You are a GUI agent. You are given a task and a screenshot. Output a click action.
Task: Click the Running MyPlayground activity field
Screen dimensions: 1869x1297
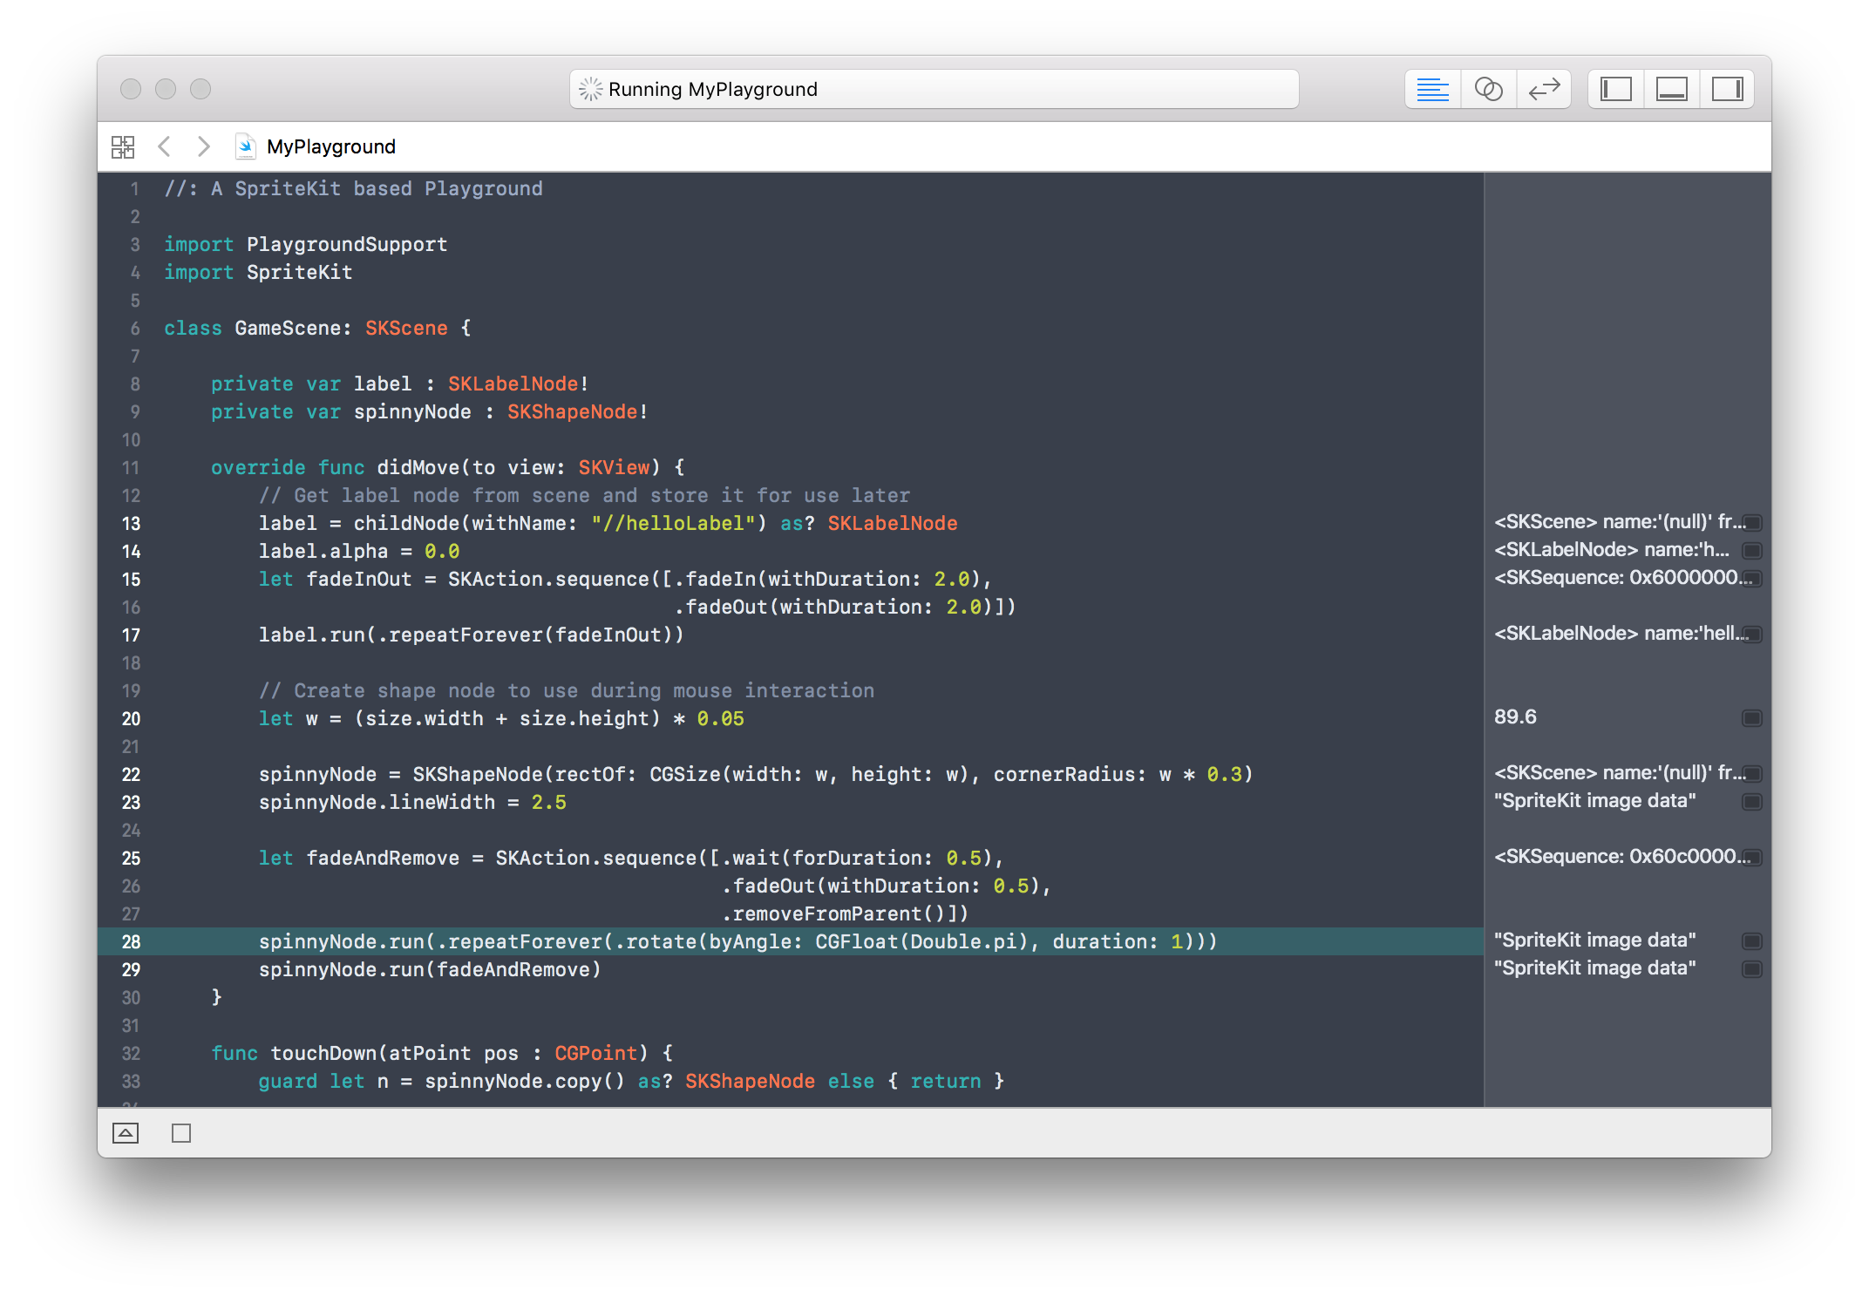934,89
